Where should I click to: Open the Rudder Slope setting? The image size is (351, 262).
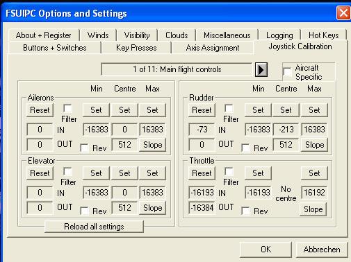[314, 145]
